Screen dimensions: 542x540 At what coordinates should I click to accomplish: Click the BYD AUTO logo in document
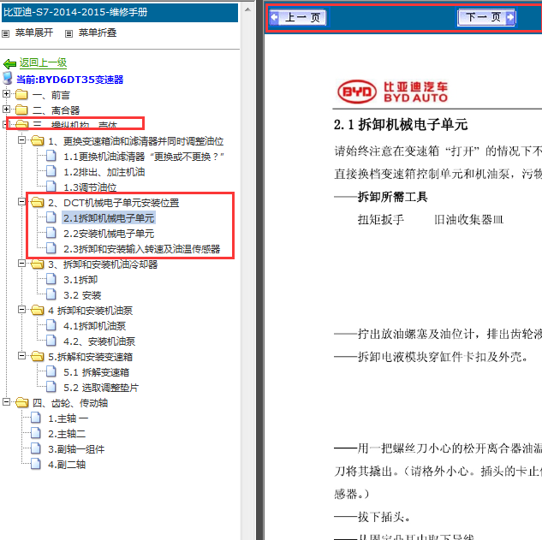click(392, 92)
